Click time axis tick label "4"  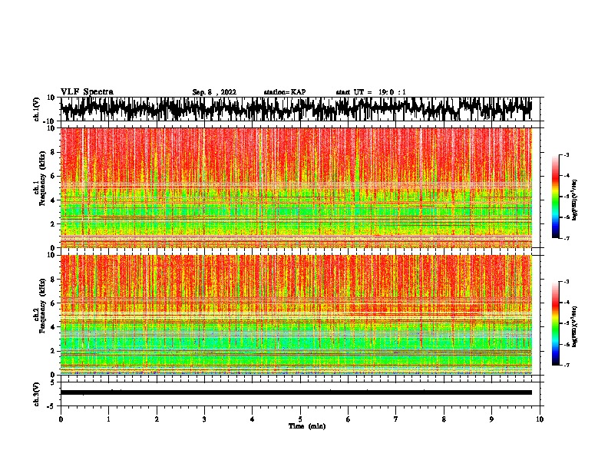(253, 419)
